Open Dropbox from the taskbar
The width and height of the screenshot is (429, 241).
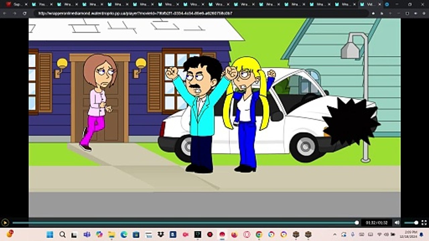pyautogui.click(x=161, y=234)
